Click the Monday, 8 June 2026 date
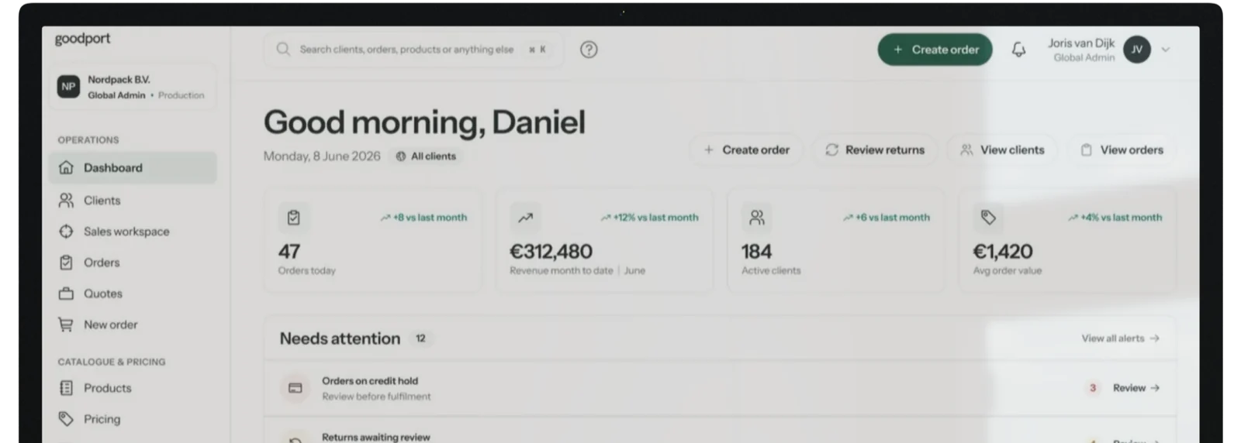1241x443 pixels. 322,156
